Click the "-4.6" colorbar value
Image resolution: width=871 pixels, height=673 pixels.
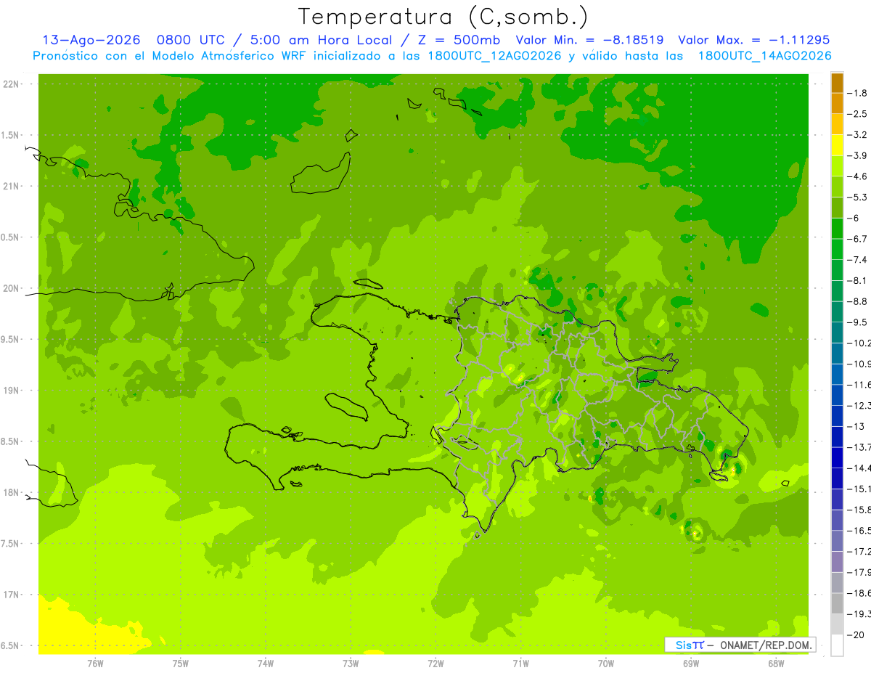[858, 176]
